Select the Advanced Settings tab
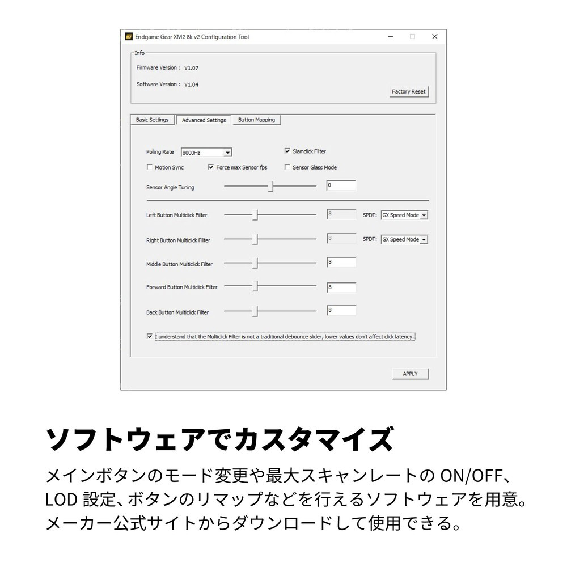 (204, 120)
